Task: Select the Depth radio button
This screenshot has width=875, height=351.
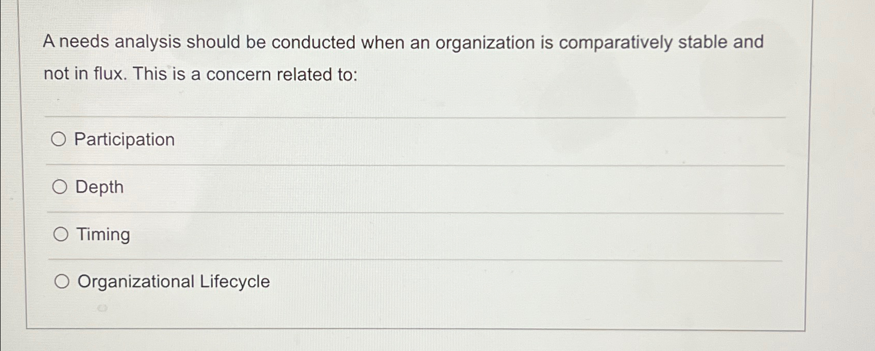Action: [61, 186]
